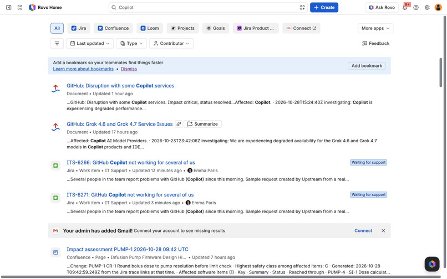Filter by Jira Product Discovery
The width and height of the screenshot is (447, 279).
pos(256,28)
